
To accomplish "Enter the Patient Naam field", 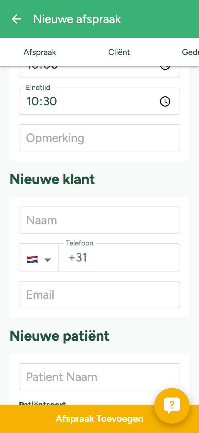I will [x=99, y=377].
